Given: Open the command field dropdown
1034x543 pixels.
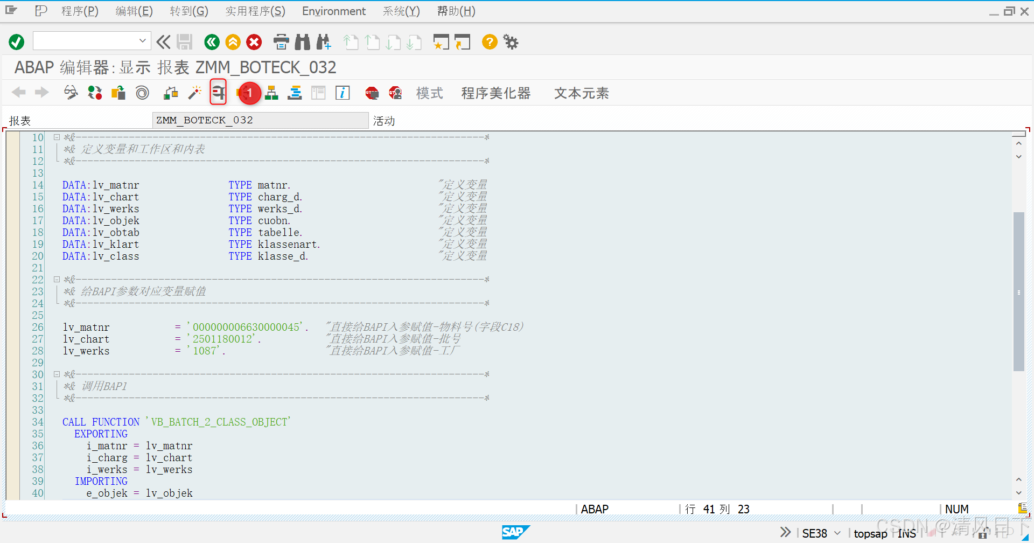Looking at the screenshot, I should coord(143,41).
